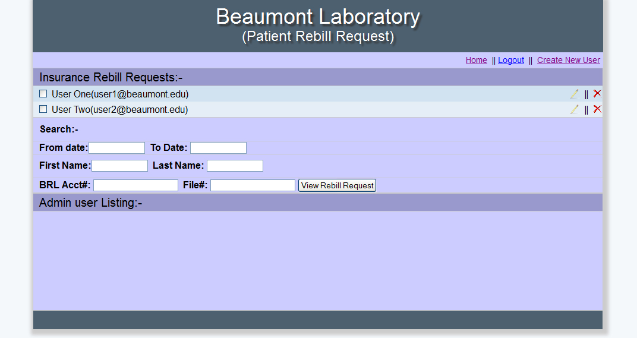Click the Admin user Listing header bar
The image size is (637, 338).
click(91, 203)
